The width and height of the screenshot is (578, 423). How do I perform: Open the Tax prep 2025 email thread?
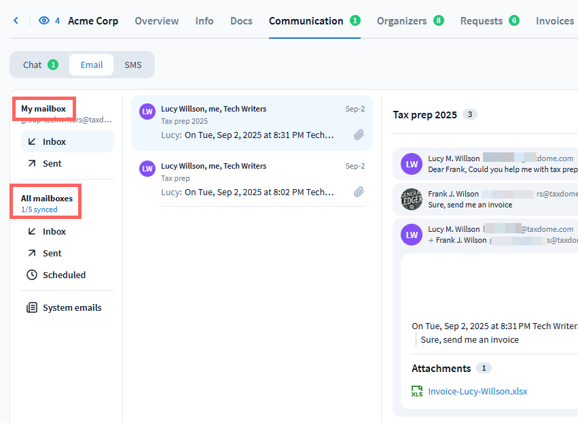pyautogui.click(x=251, y=122)
